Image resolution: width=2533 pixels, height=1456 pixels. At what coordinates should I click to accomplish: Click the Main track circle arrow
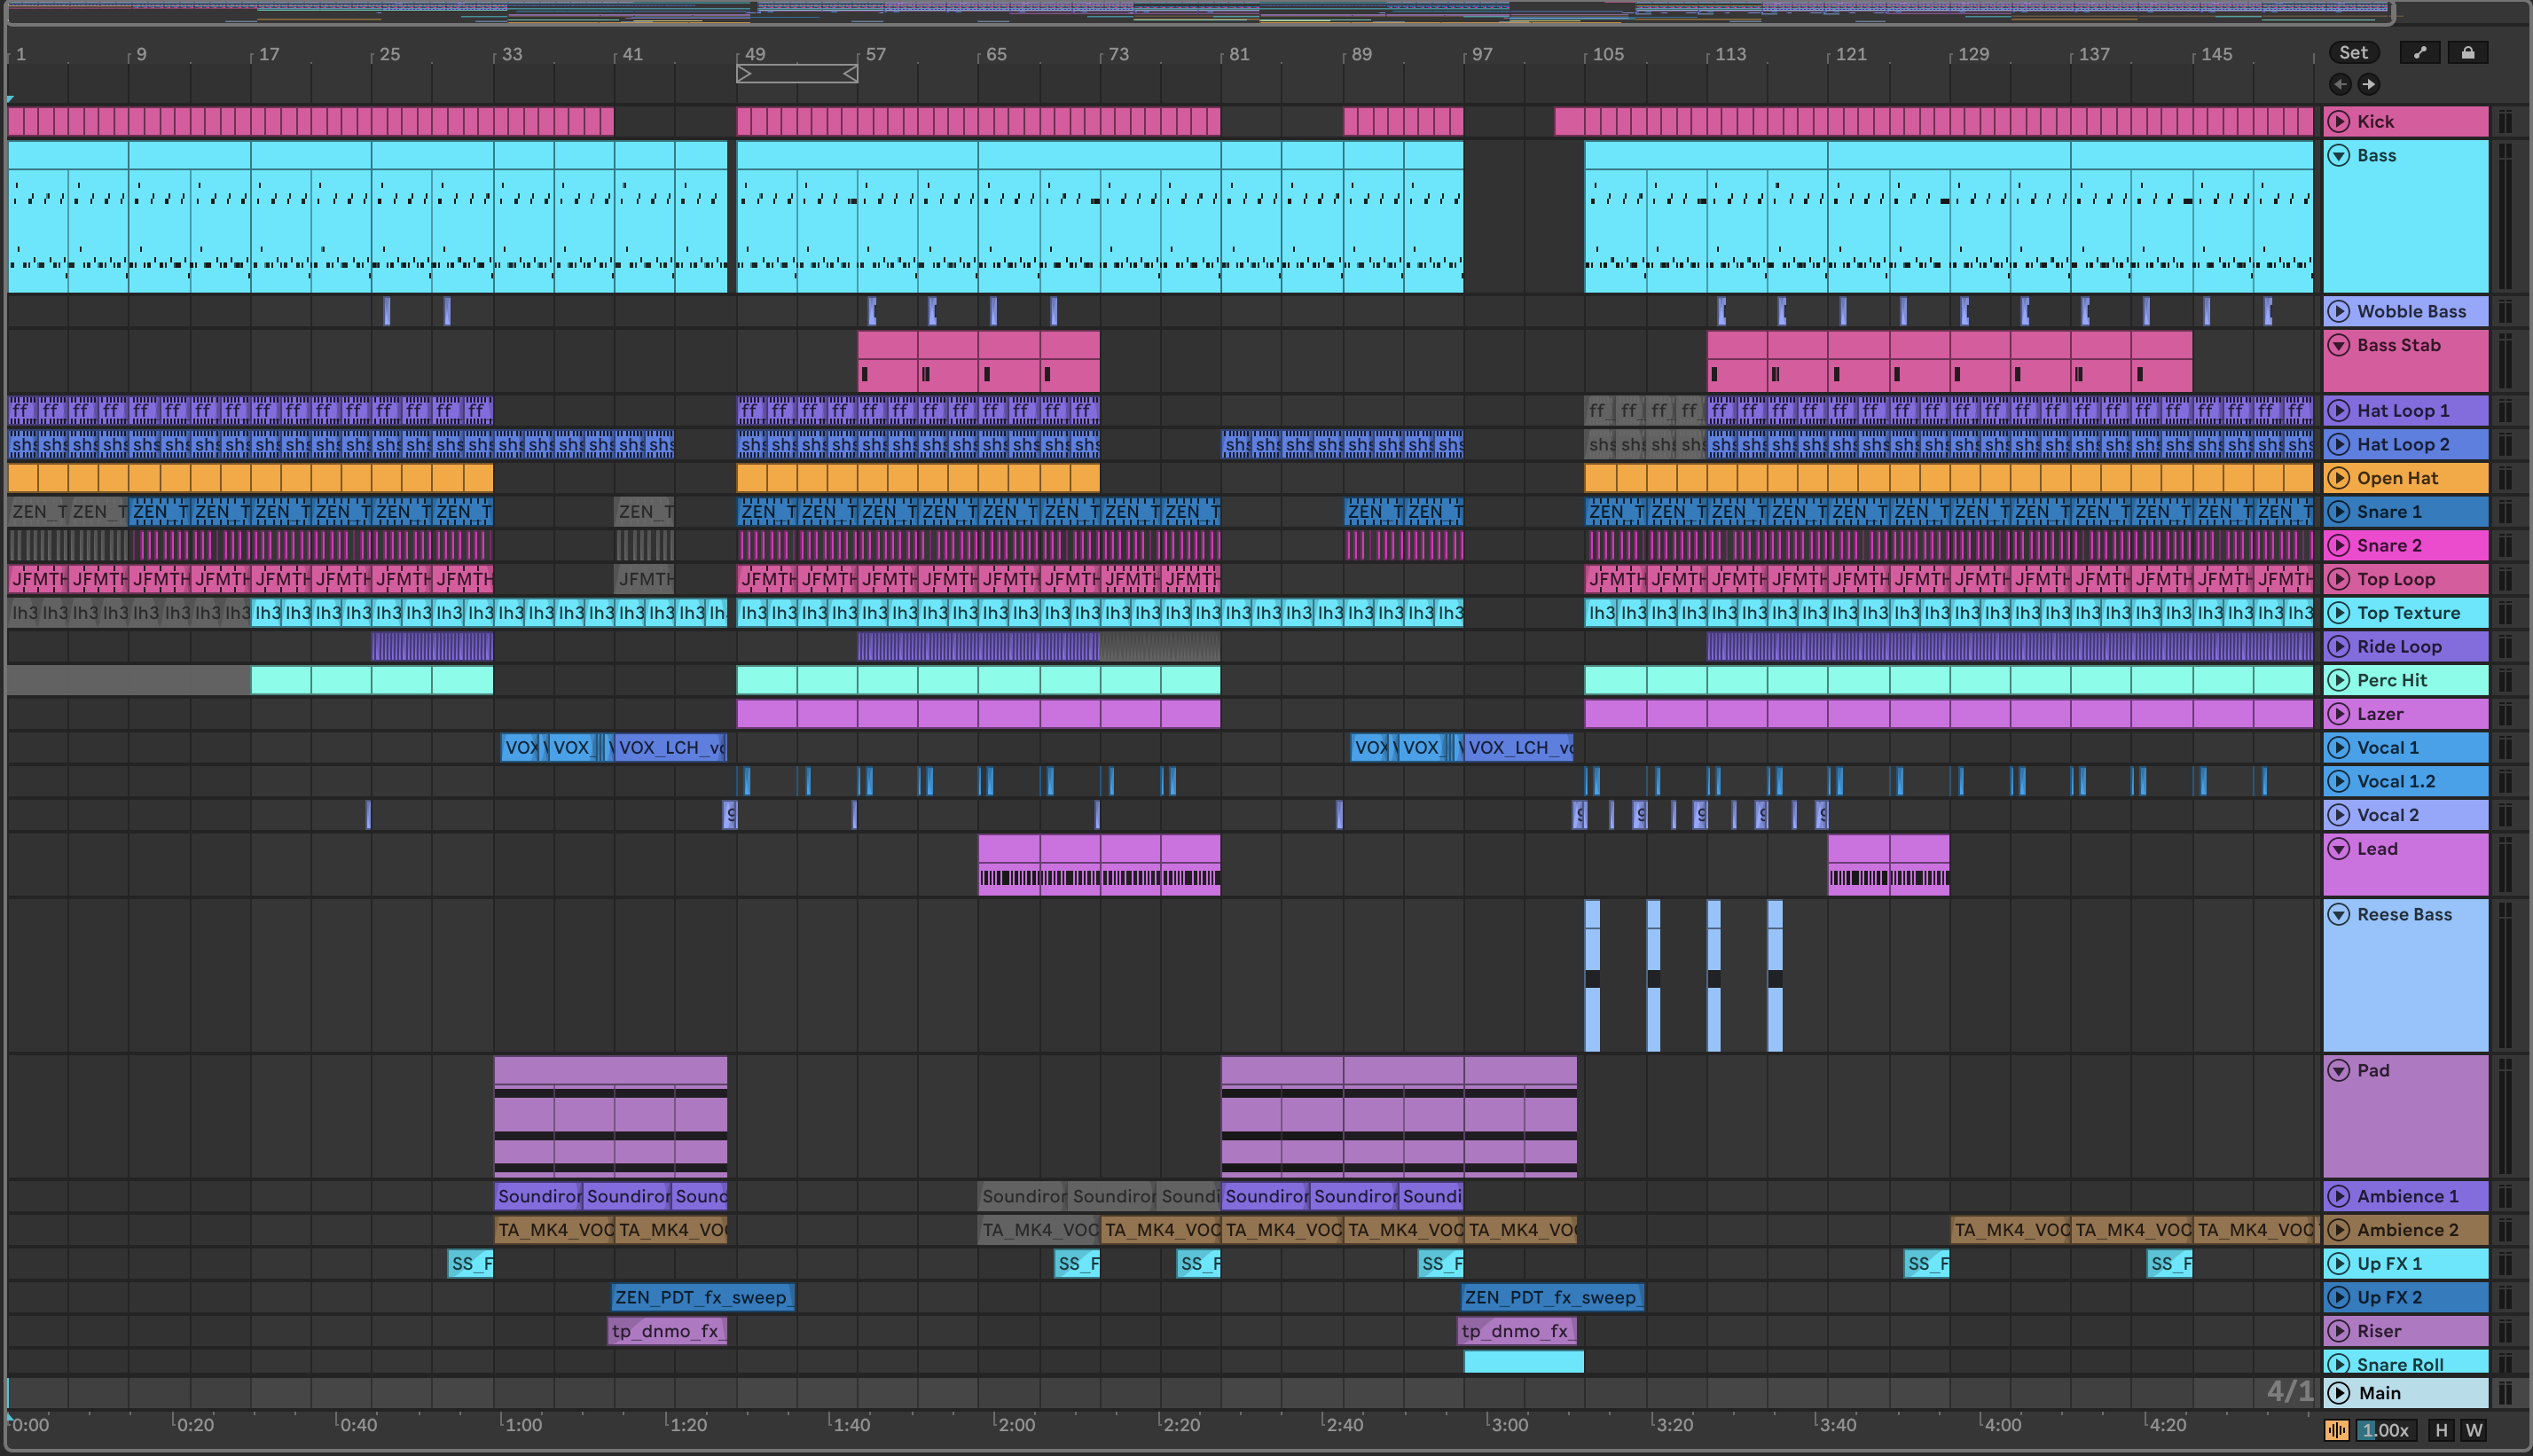[x=2338, y=1393]
